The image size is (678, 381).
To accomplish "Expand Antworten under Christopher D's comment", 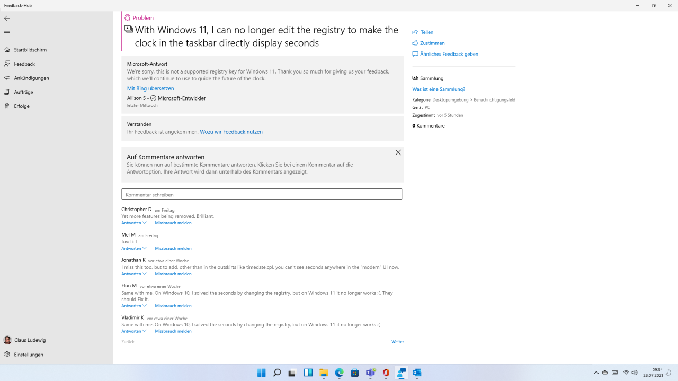I will pos(134,223).
